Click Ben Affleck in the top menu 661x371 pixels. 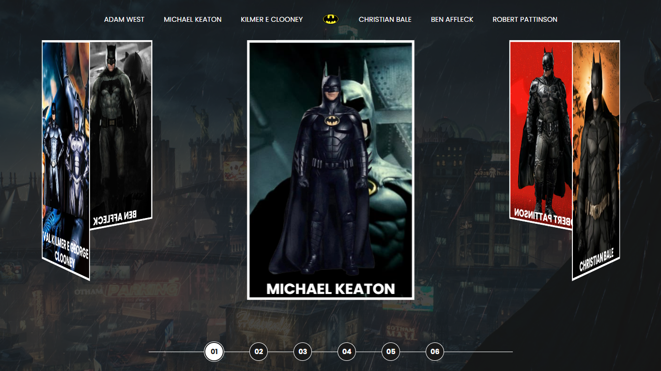452,19
